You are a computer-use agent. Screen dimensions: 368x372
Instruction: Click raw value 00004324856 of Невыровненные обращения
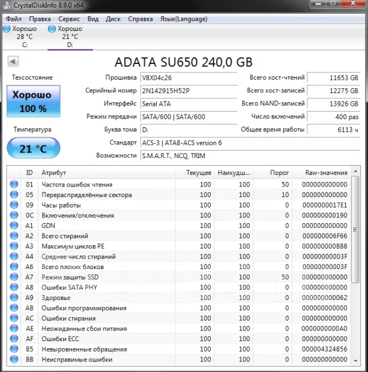[x=324, y=349]
